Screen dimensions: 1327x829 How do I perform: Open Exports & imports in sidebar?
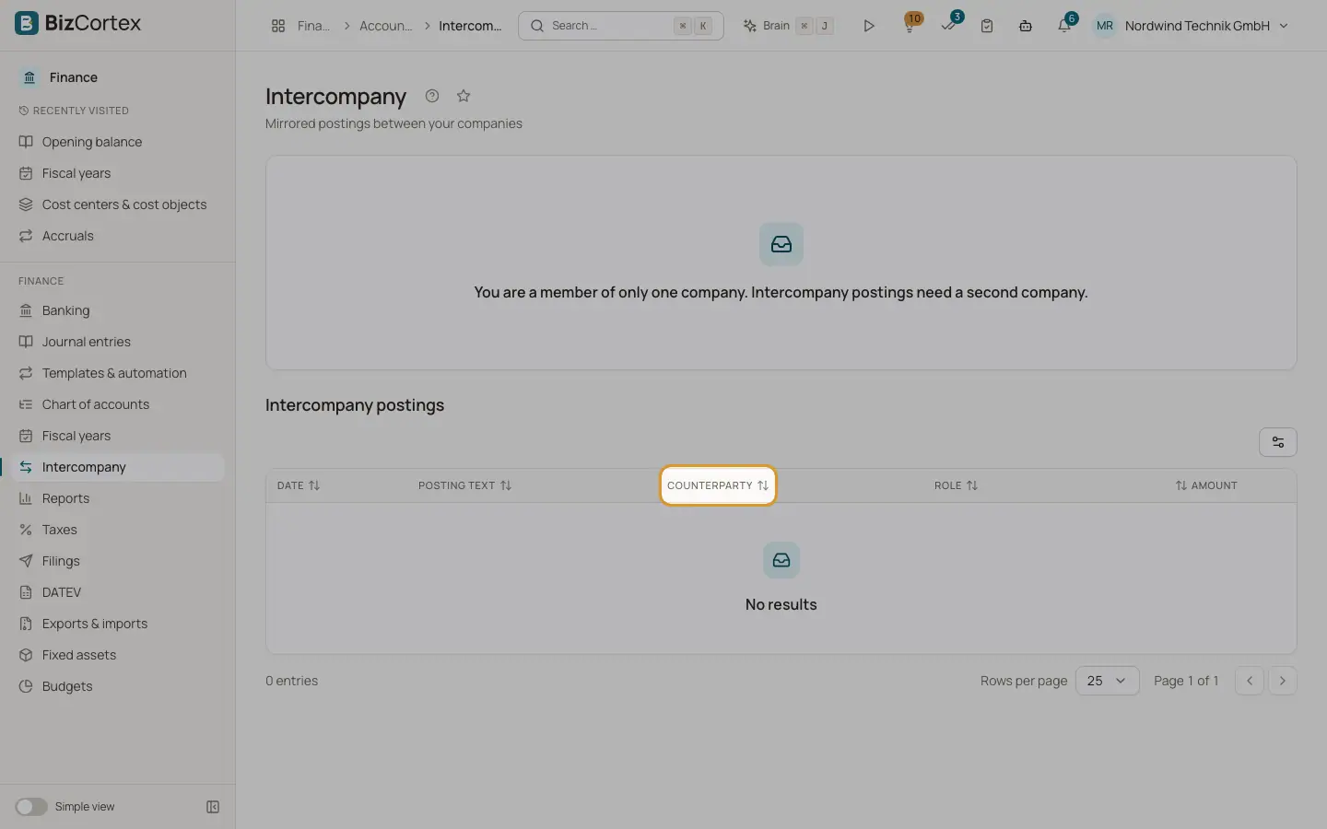(118, 624)
